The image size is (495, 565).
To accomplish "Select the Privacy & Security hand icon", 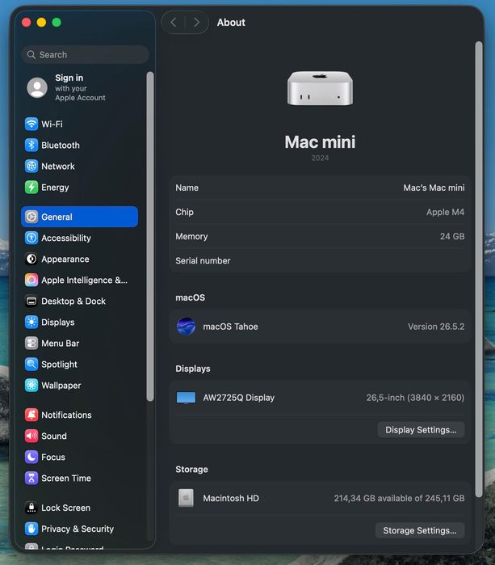I will pos(31,529).
